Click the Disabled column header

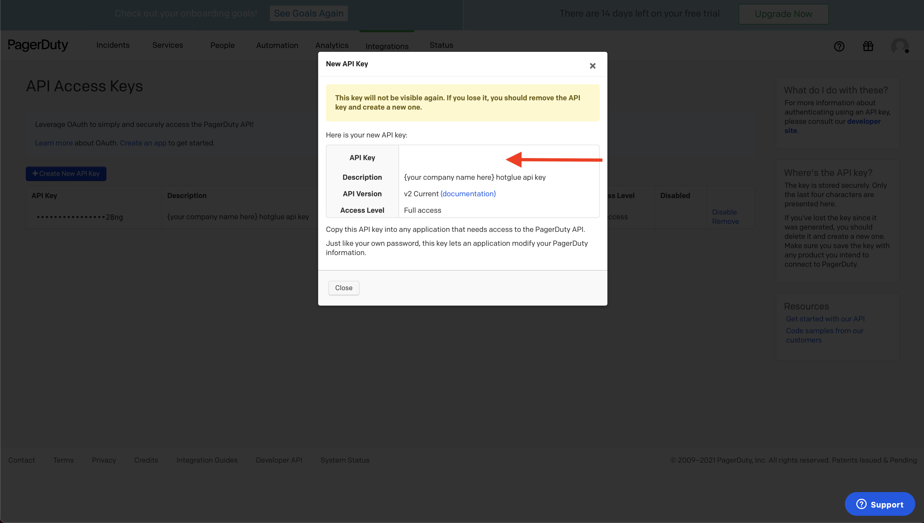click(x=675, y=196)
